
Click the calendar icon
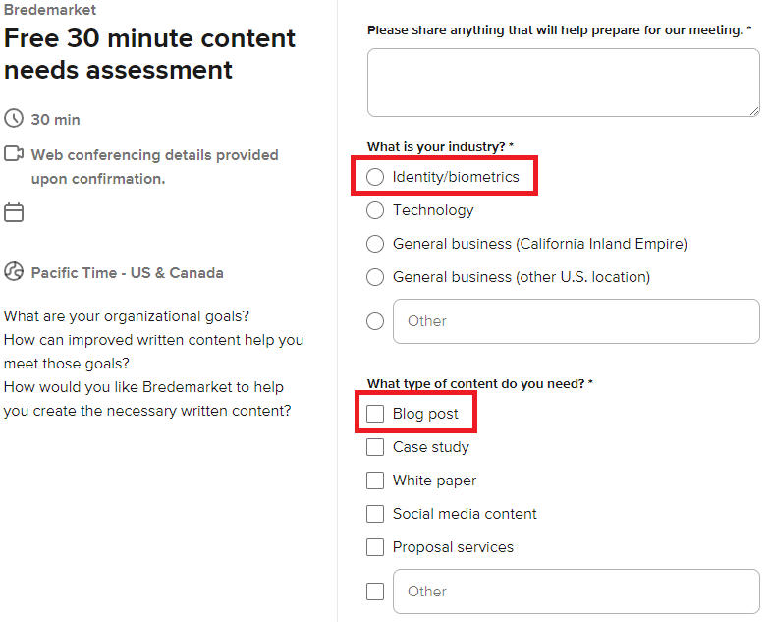(14, 212)
